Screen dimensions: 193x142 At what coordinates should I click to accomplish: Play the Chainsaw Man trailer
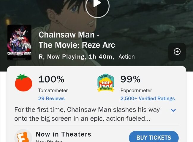pyautogui.click(x=97, y=4)
